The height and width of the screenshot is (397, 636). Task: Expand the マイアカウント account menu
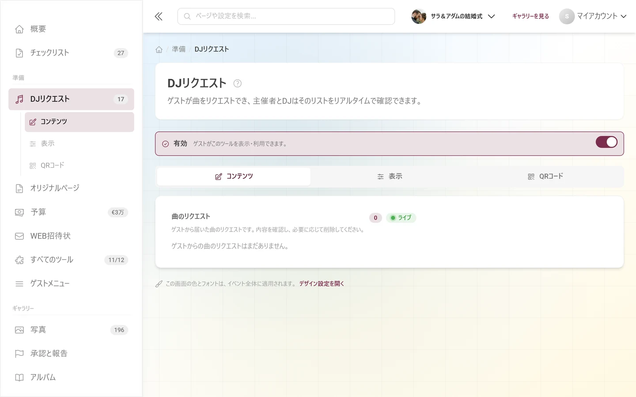pyautogui.click(x=593, y=16)
